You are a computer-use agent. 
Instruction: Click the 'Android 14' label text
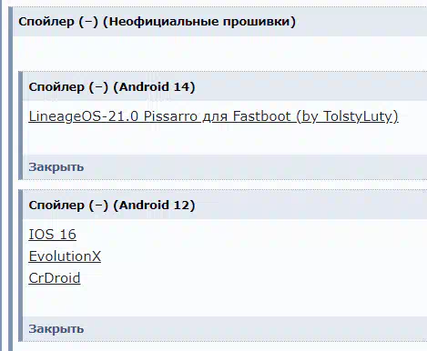point(154,87)
